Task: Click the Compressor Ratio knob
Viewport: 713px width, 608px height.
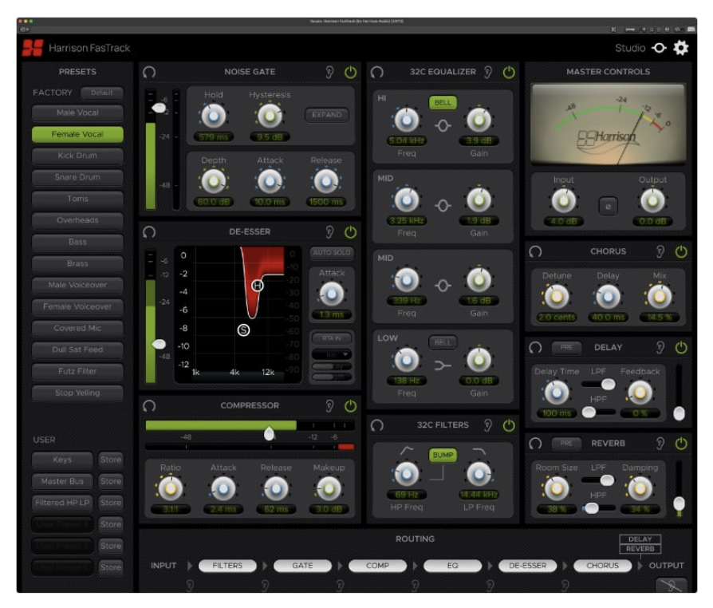Action: (x=171, y=488)
